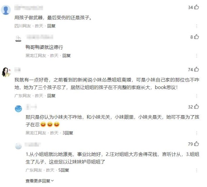Open the blurred username of the top commenter
207x187 pixels.
point(29,8)
